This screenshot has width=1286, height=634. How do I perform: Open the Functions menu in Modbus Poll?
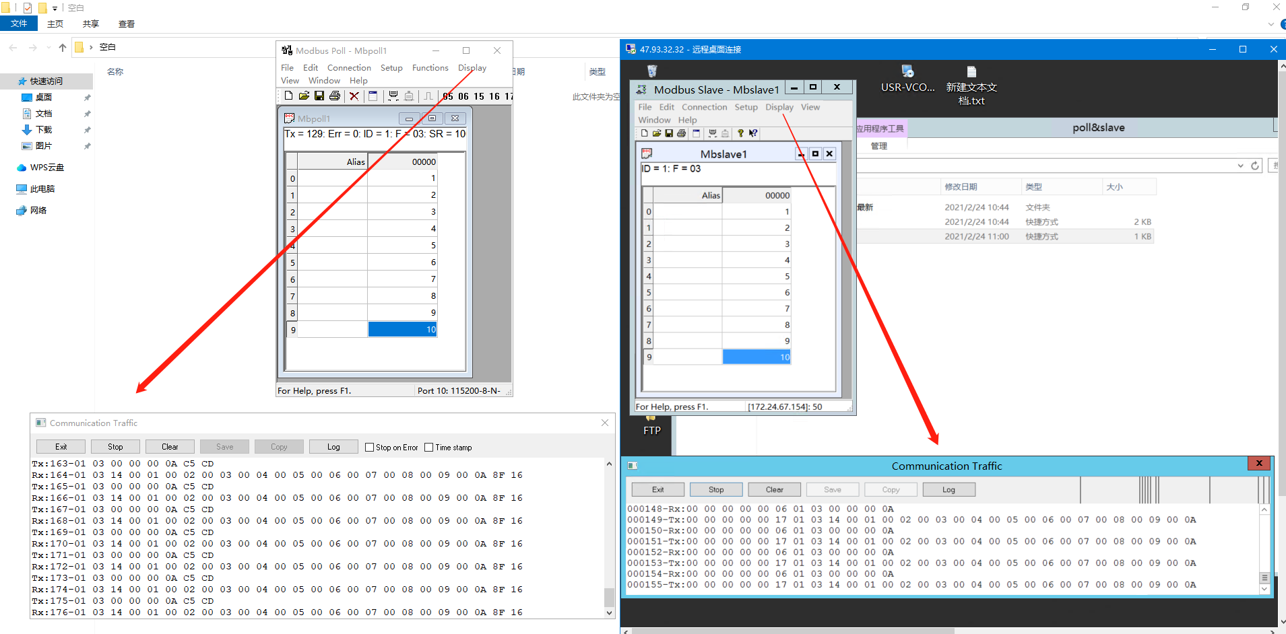coord(430,68)
